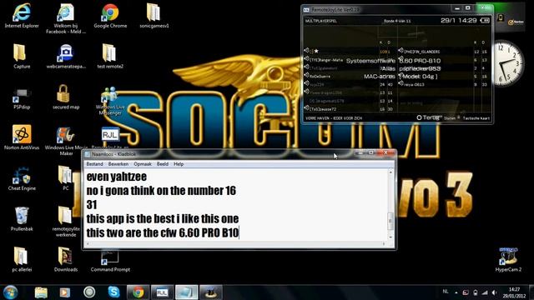The image size is (534, 300).
Task: Close the Kladblok window
Action: click(385, 153)
